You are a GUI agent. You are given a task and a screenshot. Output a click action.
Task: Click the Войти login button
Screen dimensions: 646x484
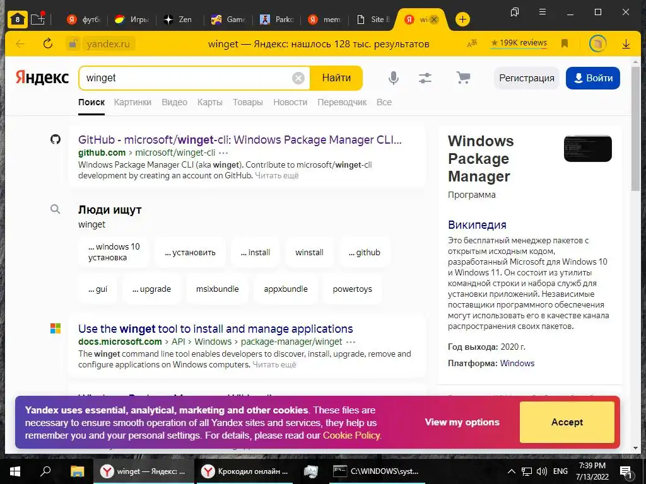tap(593, 78)
